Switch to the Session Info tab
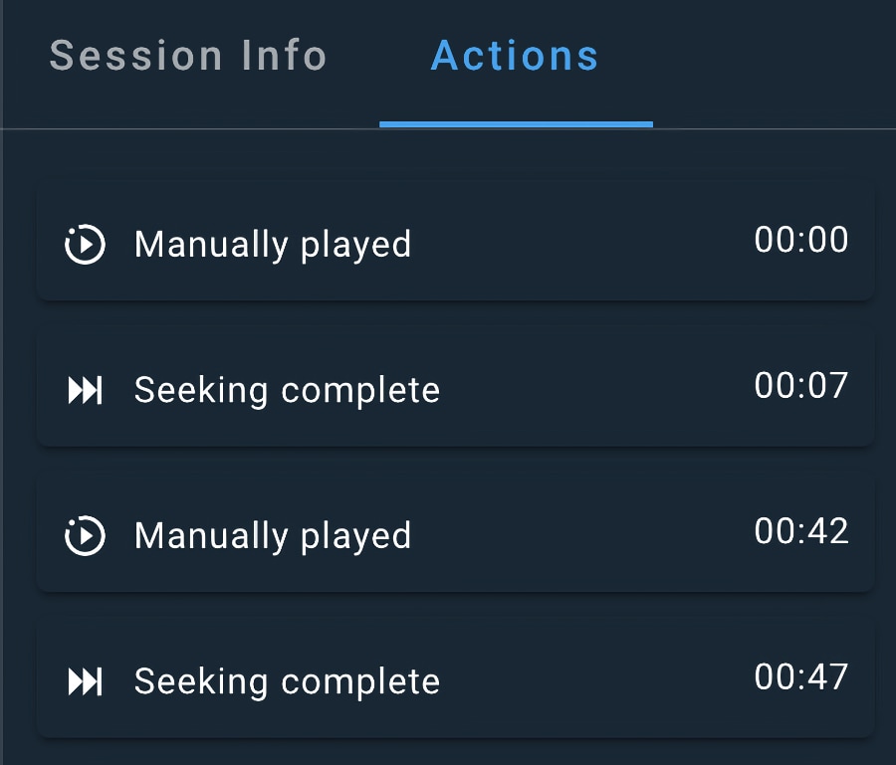 click(189, 57)
